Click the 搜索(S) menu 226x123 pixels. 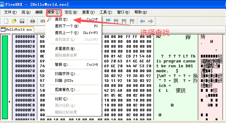(54, 12)
